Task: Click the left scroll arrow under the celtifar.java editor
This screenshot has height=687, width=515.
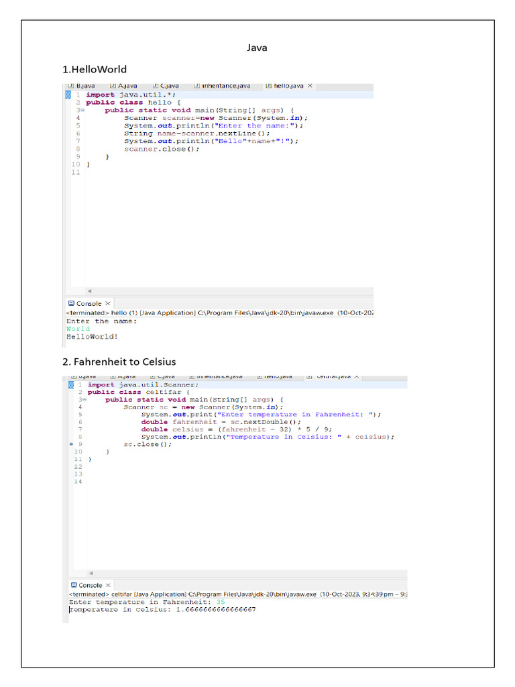Action: tap(91, 573)
